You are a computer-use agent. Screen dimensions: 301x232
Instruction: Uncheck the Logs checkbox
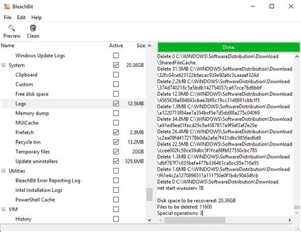(x=116, y=104)
